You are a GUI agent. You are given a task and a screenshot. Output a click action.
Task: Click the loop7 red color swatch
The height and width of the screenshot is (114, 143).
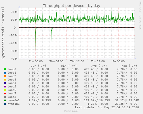pos(5,94)
